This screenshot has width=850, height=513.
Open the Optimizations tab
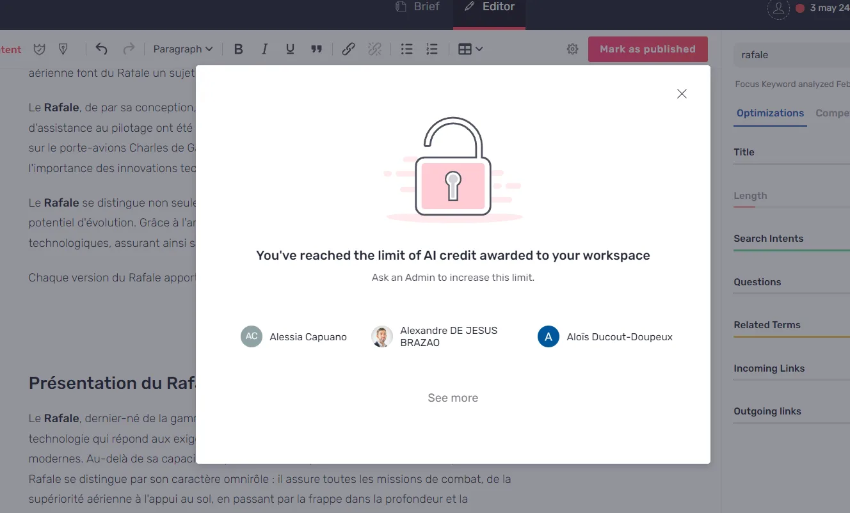(x=770, y=113)
